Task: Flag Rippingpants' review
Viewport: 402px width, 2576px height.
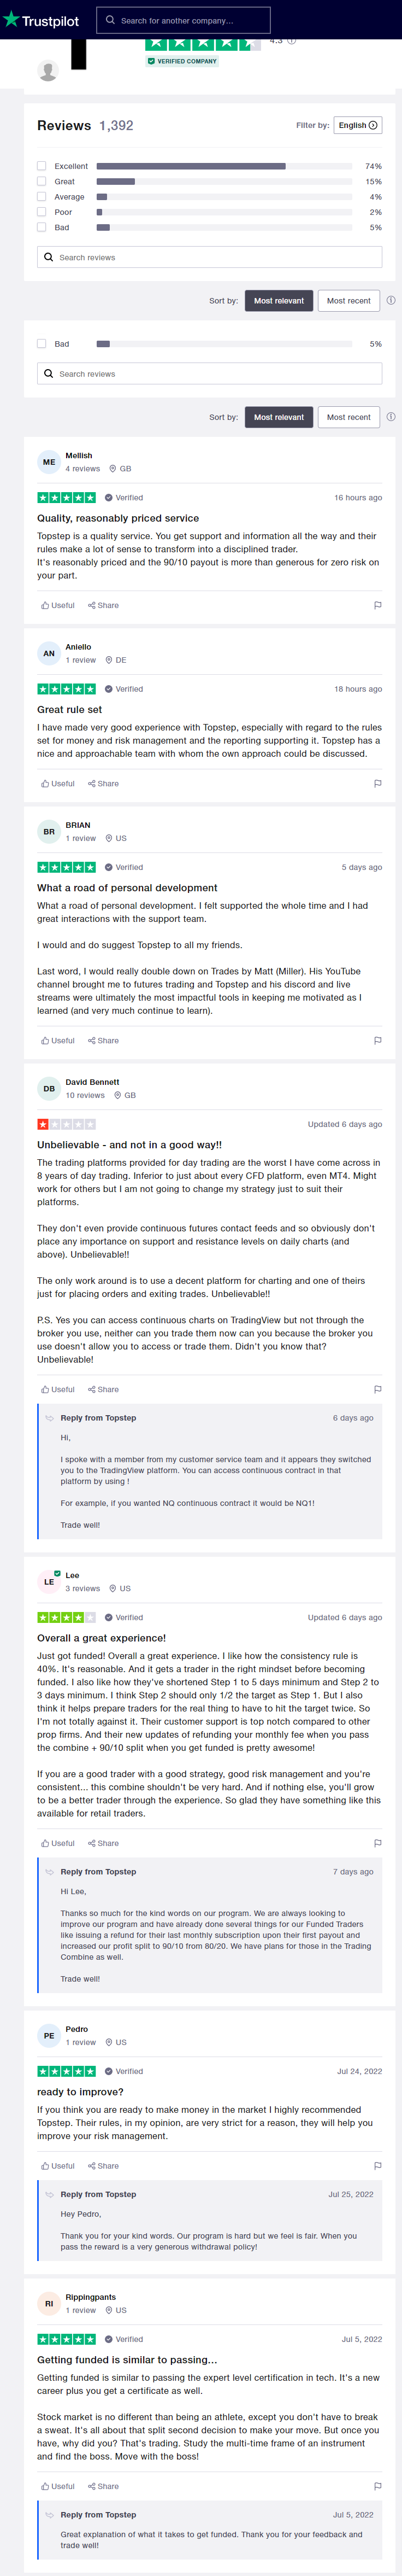Action: coord(377,2486)
